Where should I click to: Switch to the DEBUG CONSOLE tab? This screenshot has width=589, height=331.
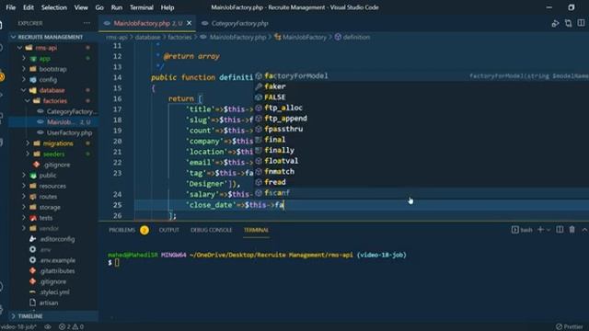[211, 230]
